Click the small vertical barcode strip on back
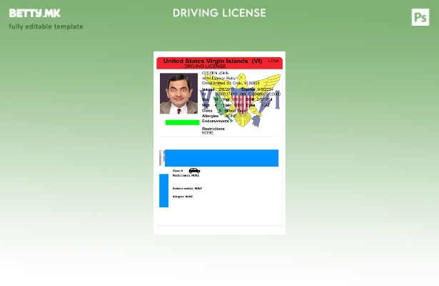Image resolution: width=439 pixels, height=286 pixels. (x=161, y=158)
